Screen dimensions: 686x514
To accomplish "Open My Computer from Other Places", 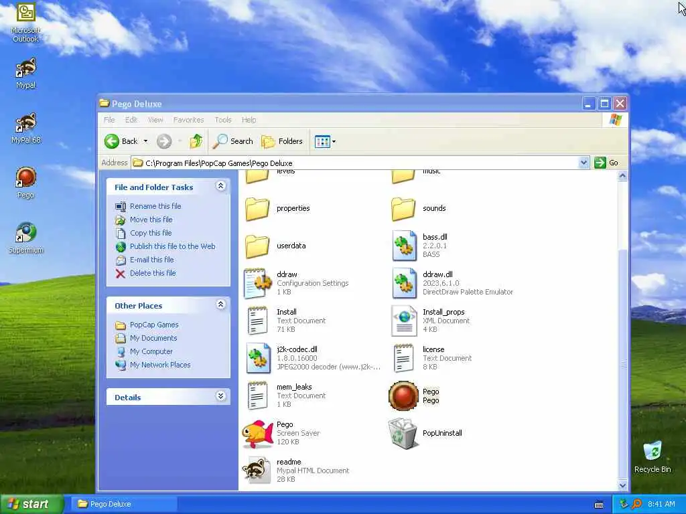I will [151, 351].
